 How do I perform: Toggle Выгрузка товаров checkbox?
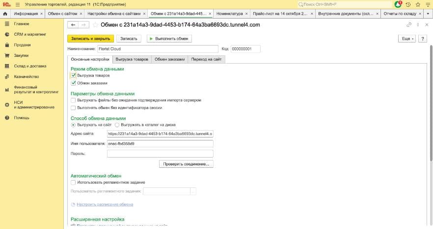[x=73, y=75]
